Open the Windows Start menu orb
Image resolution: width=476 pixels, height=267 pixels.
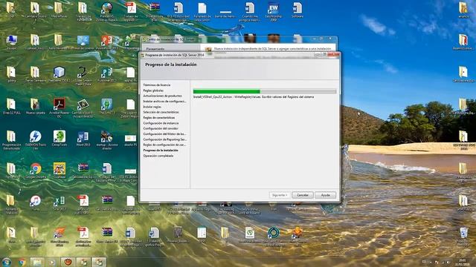coord(6,262)
